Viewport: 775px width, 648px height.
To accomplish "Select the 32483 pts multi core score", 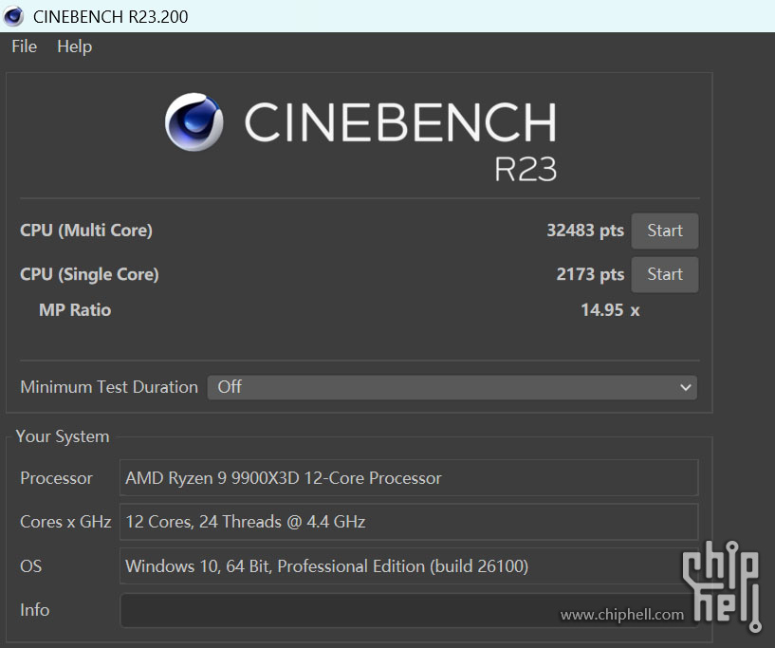I will tap(585, 231).
